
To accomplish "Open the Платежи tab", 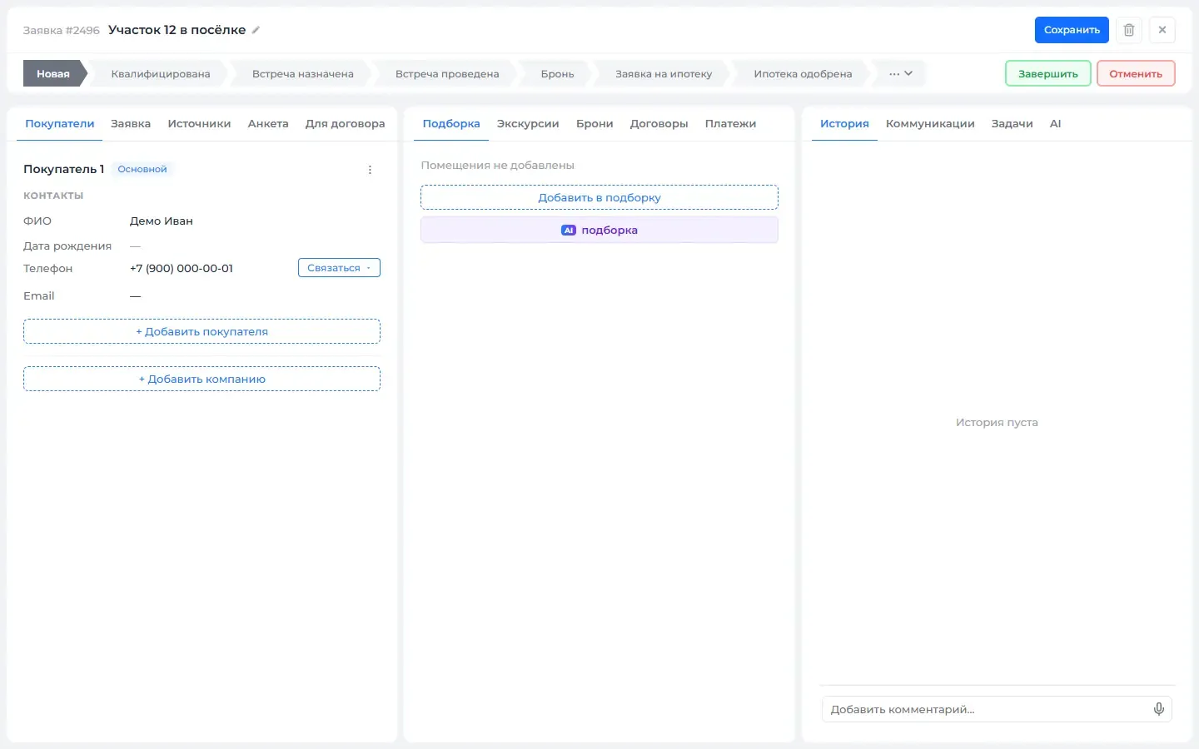I will coord(730,124).
